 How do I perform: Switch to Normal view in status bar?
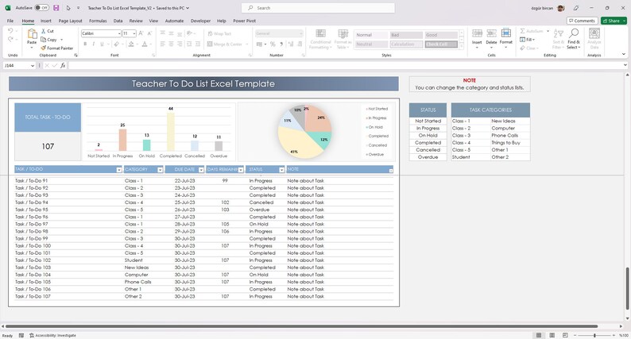[539, 335]
